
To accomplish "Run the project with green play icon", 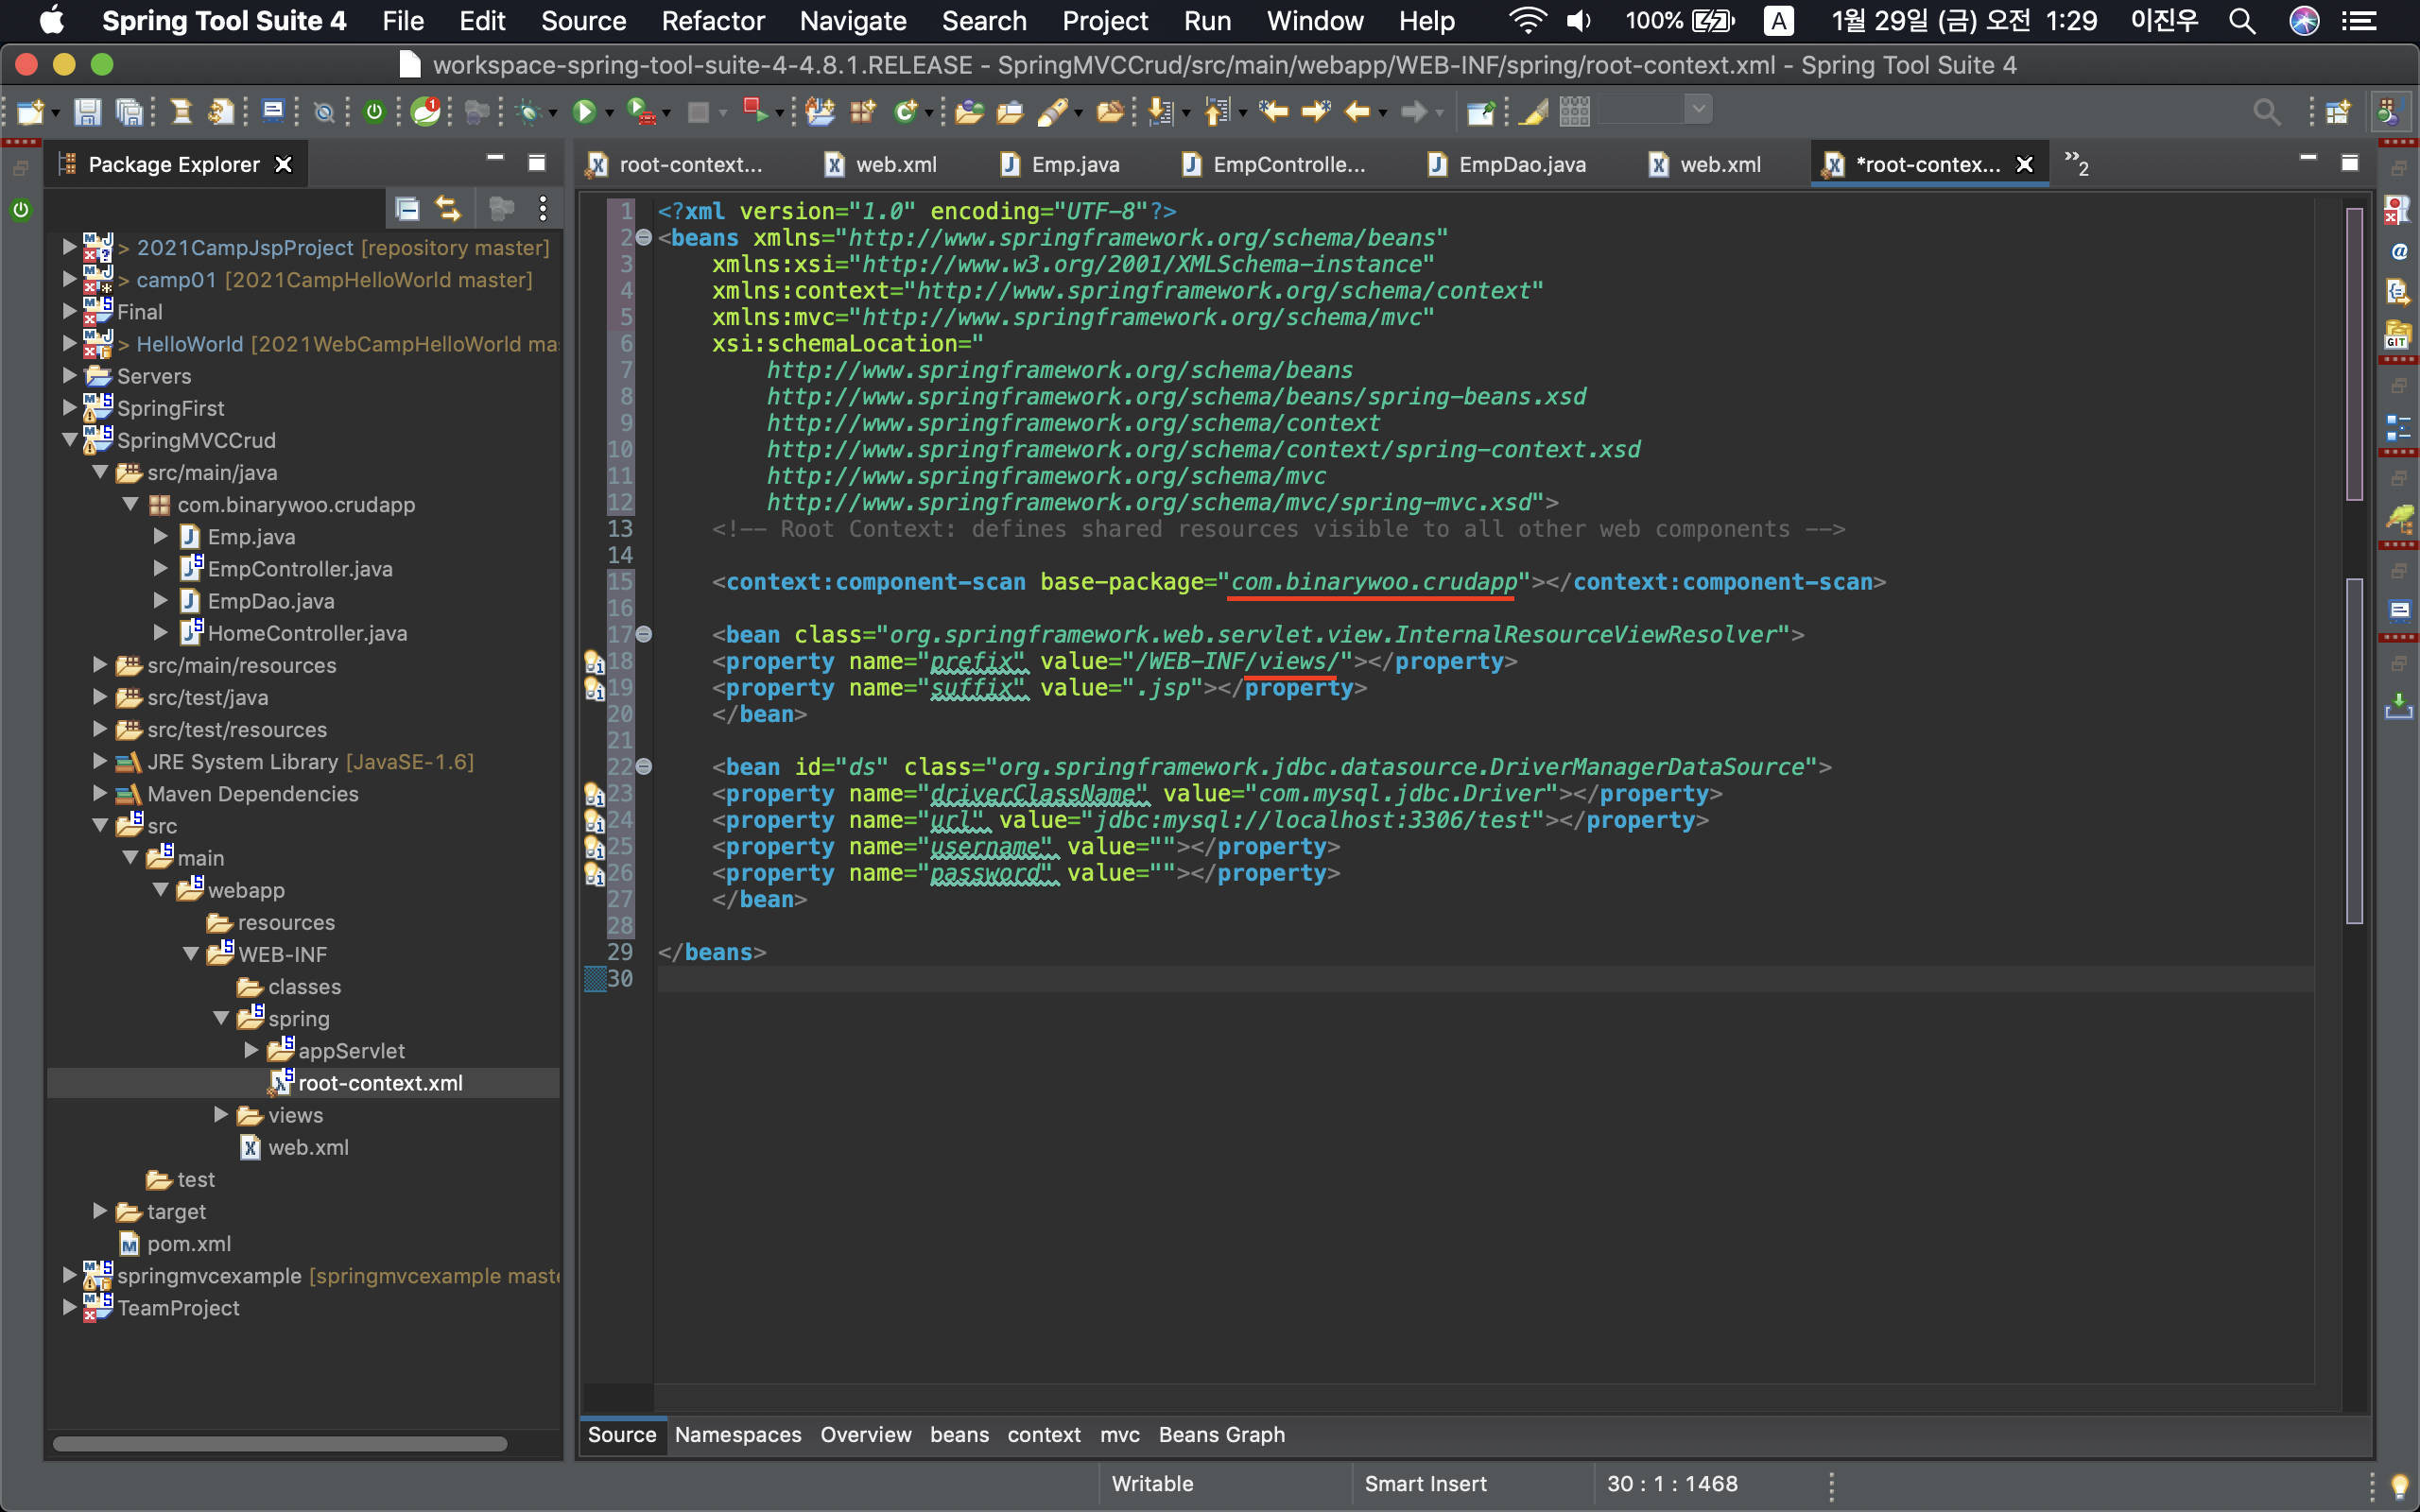I will [584, 111].
